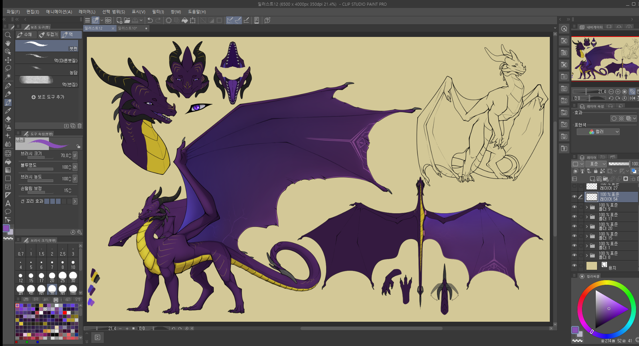Open the 표준 blending mode dropdown
This screenshot has height=346, width=639.
pos(596,164)
